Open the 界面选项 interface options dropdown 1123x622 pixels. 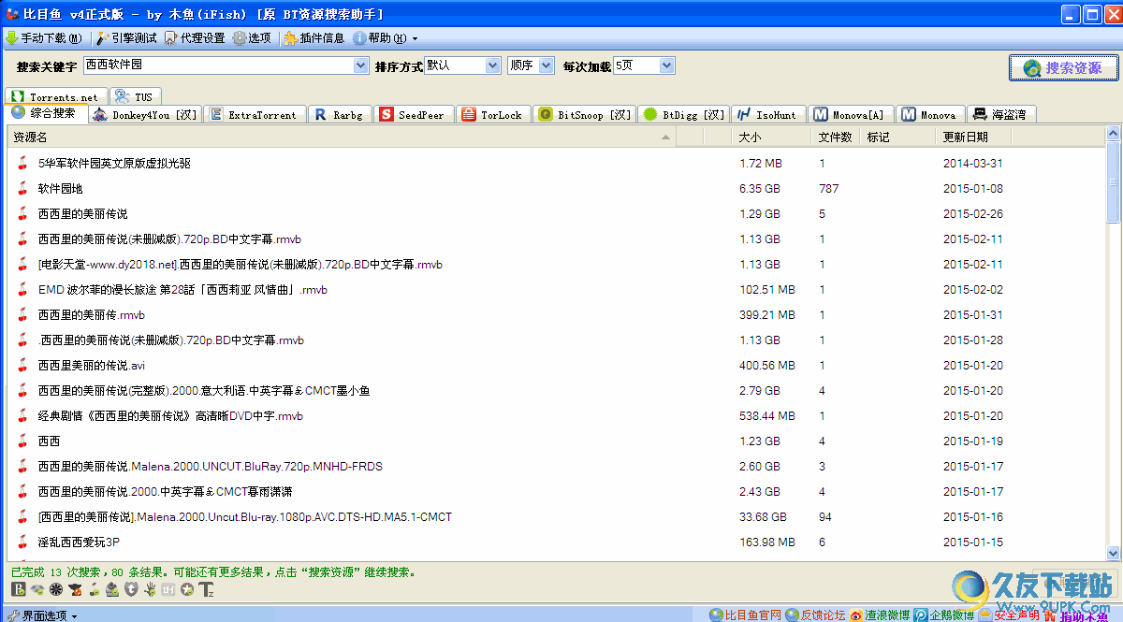click(x=42, y=615)
